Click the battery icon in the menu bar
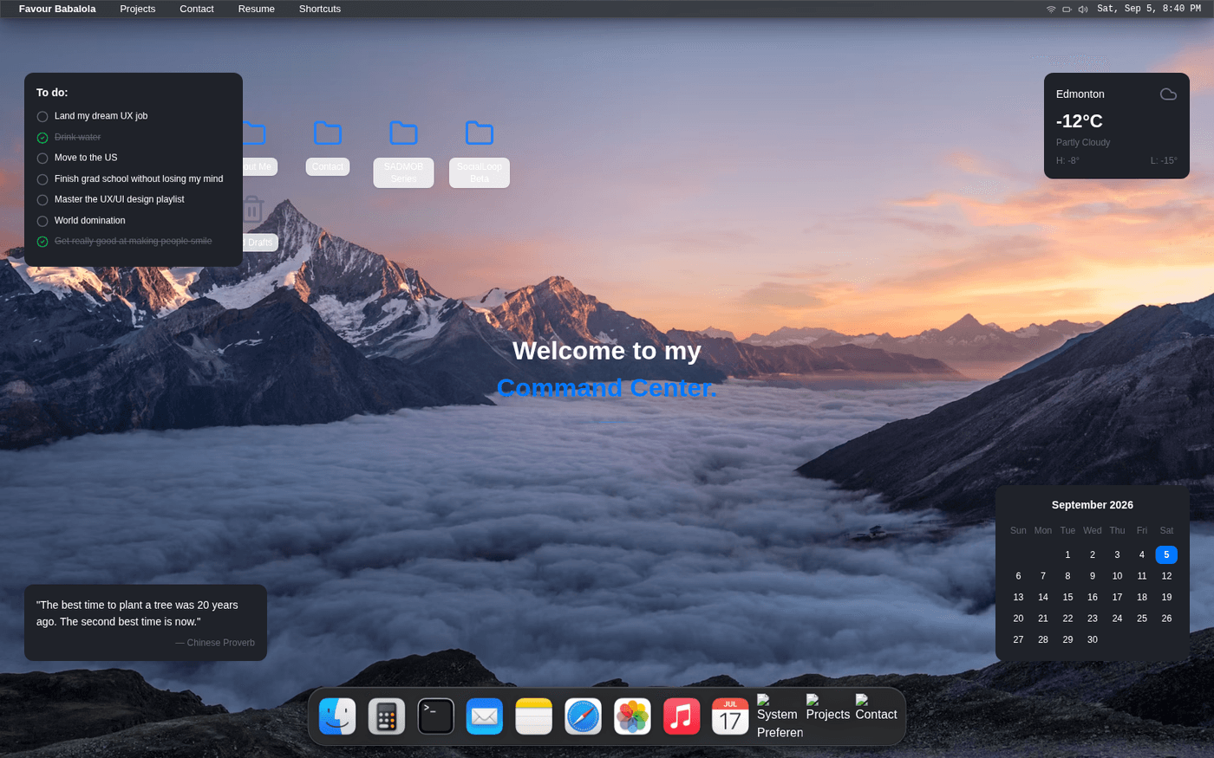Viewport: 1214px width, 758px height. click(x=1067, y=9)
